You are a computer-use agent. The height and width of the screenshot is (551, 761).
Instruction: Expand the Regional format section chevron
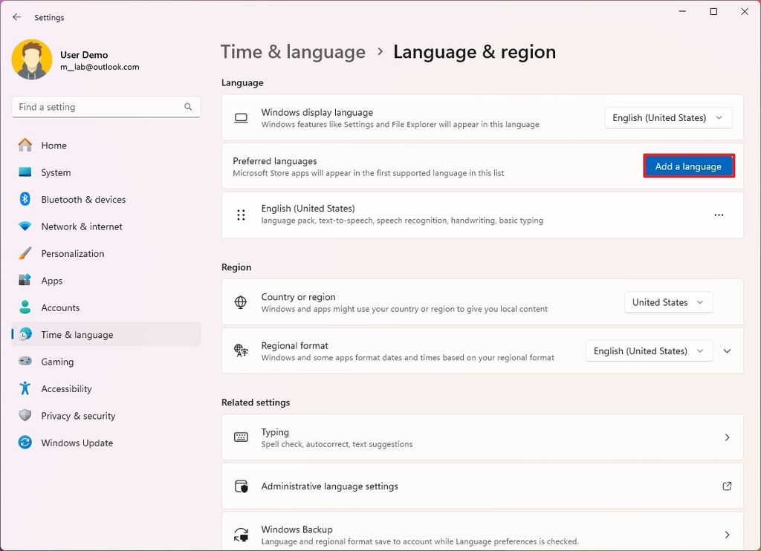pyautogui.click(x=727, y=351)
